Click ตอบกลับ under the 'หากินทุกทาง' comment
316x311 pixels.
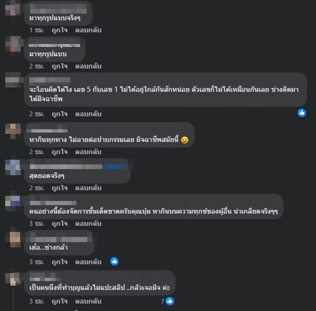tap(88, 152)
